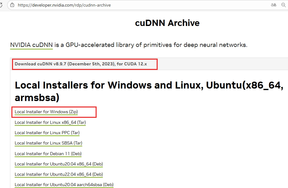Download Local Installer for Linux SBSA (Tar)

click(x=48, y=143)
